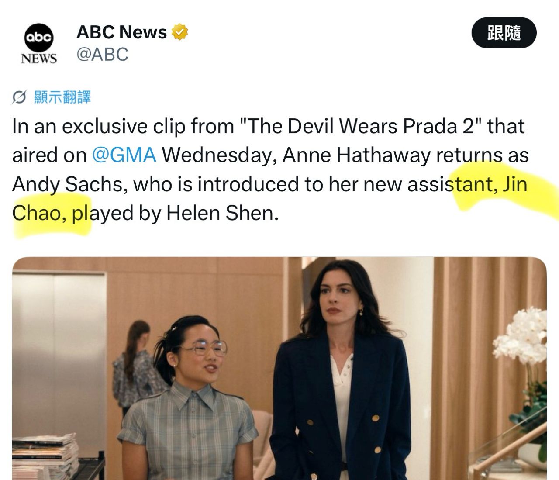
Task: Open the ABC News display name
Action: click(121, 32)
